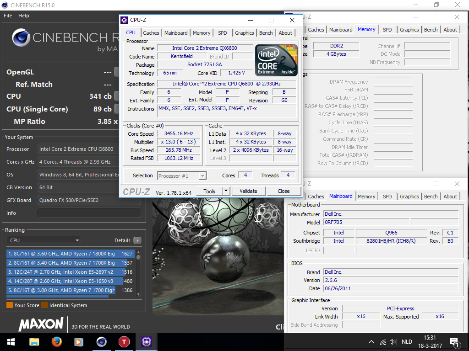Open Bench tab in the Mainboard CPU-Z window
The width and height of the screenshot is (469, 351).
pyautogui.click(x=431, y=197)
